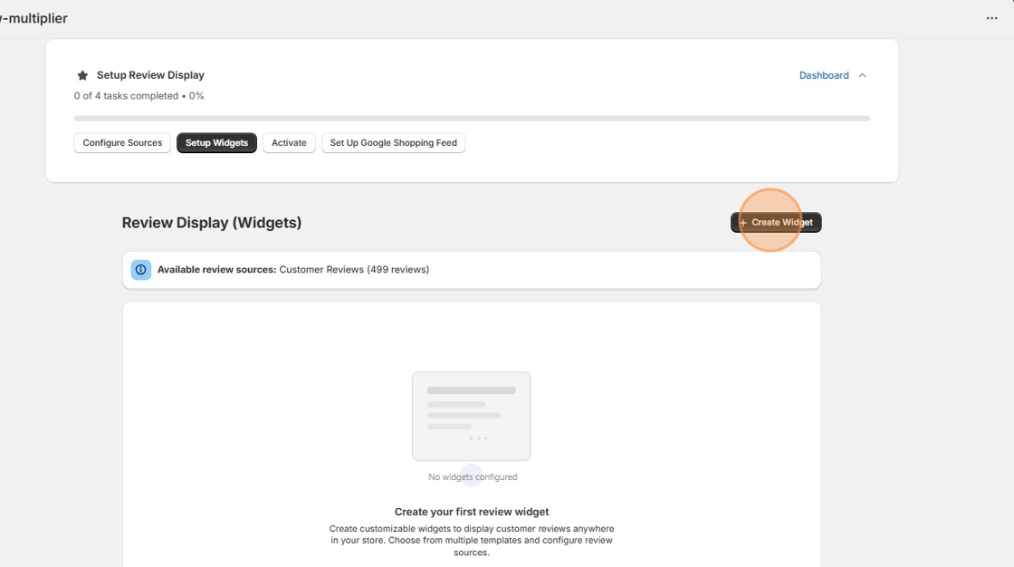Click the v-multiplier page title

pos(34,17)
